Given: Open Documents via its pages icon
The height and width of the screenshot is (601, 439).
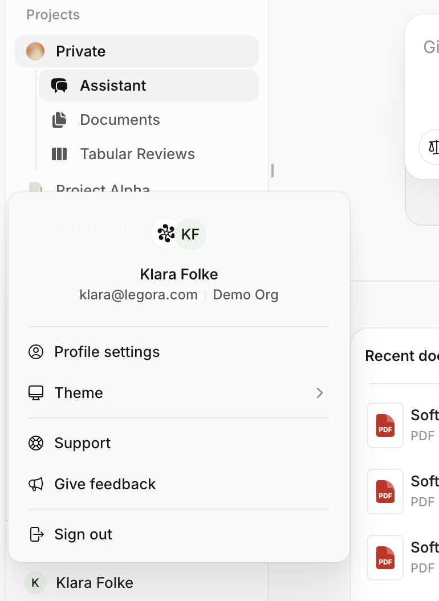Looking at the screenshot, I should [x=59, y=120].
